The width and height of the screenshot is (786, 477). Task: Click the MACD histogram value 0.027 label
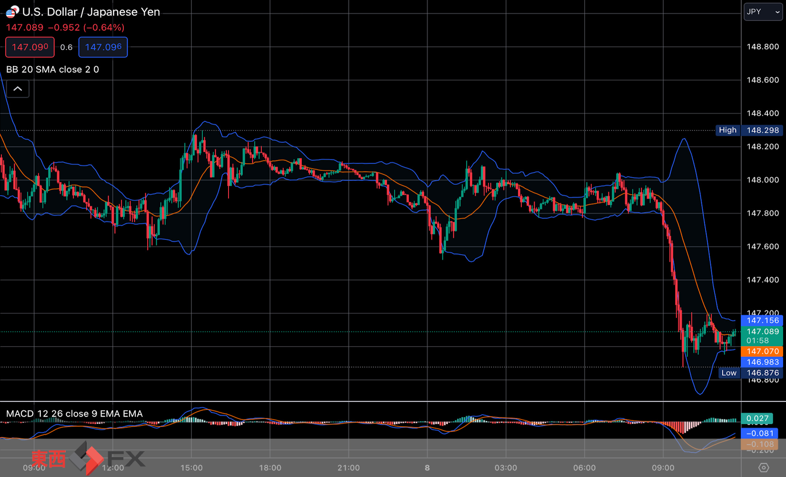[x=757, y=418]
